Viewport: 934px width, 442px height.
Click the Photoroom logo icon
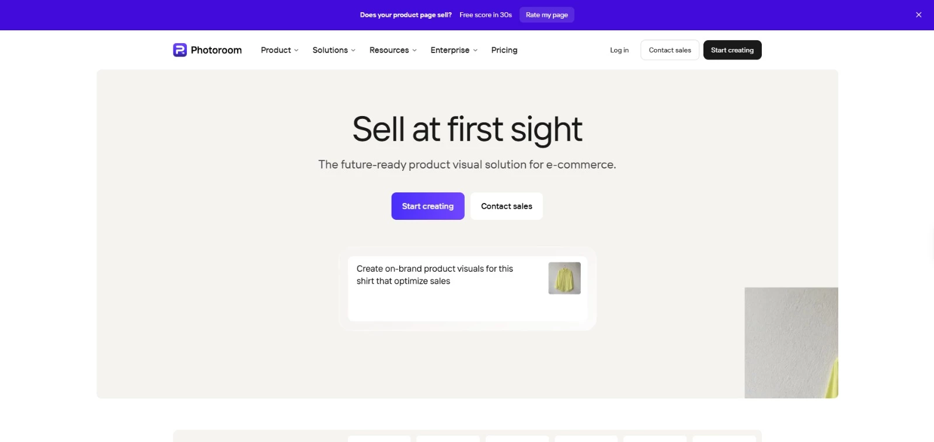coord(180,50)
